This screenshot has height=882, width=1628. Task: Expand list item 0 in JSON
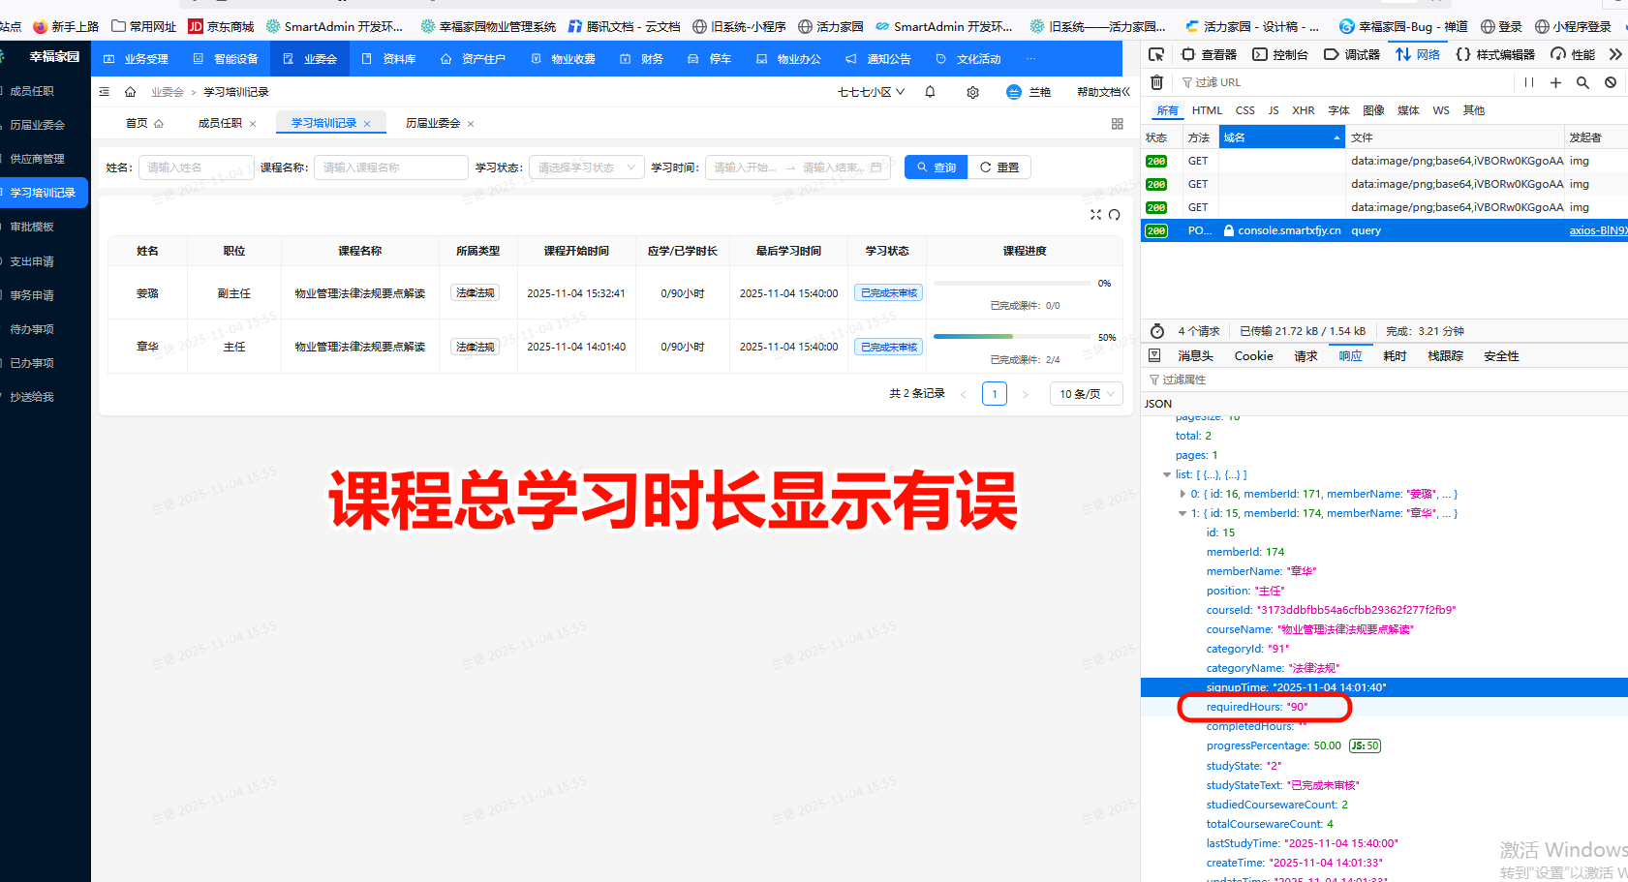[1183, 494]
